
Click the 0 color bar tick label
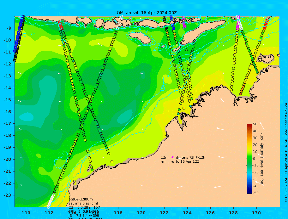tap(254, 159)
